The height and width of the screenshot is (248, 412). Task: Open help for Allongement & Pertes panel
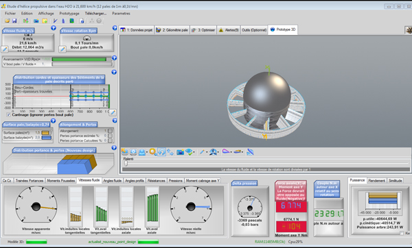click(115, 121)
